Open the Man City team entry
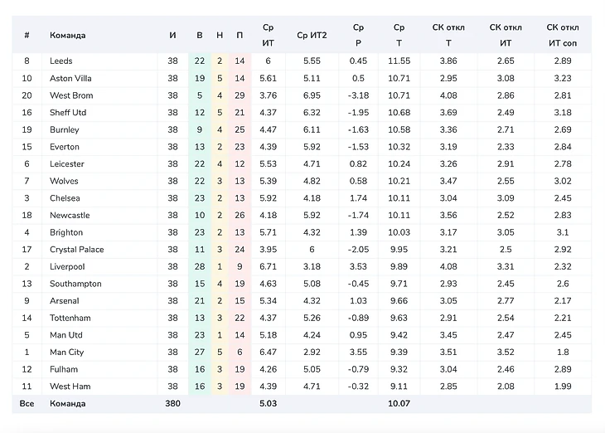 [68, 353]
